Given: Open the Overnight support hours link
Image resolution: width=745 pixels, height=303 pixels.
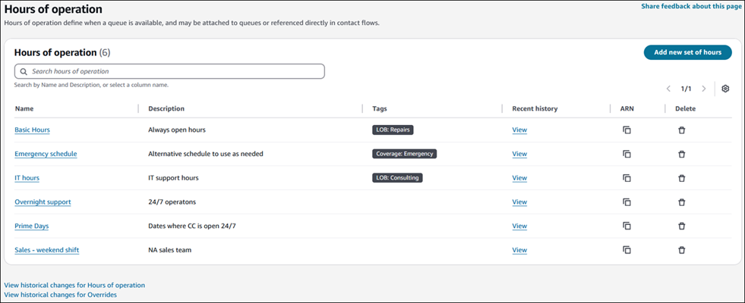Looking at the screenshot, I should pyautogui.click(x=43, y=202).
